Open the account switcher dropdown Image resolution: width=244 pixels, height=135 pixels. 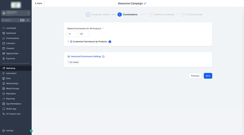coord(16,13)
